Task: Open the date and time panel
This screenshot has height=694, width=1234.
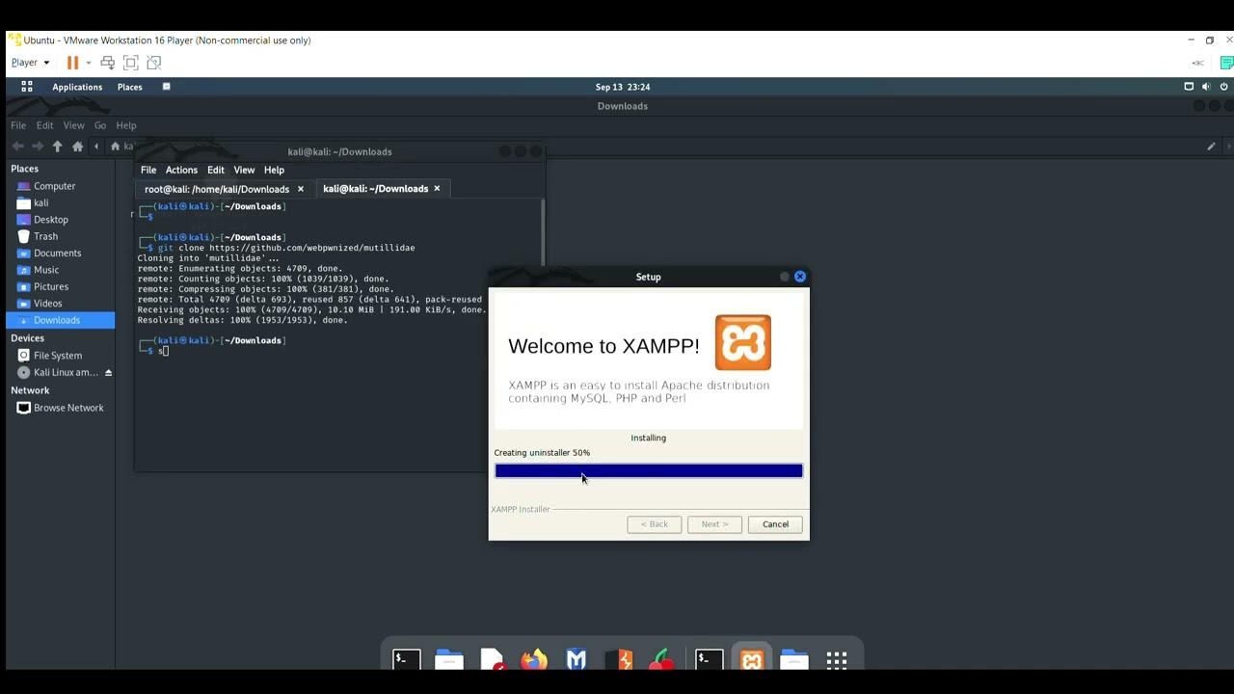Action: coord(622,87)
